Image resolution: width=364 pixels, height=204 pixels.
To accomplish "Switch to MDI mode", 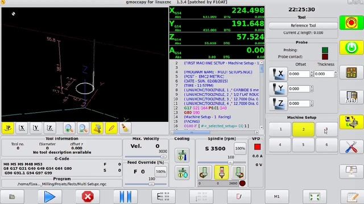I will [x=351, y=97].
